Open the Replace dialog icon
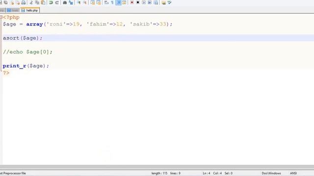The height and width of the screenshot is (176, 314). click(x=71, y=2)
